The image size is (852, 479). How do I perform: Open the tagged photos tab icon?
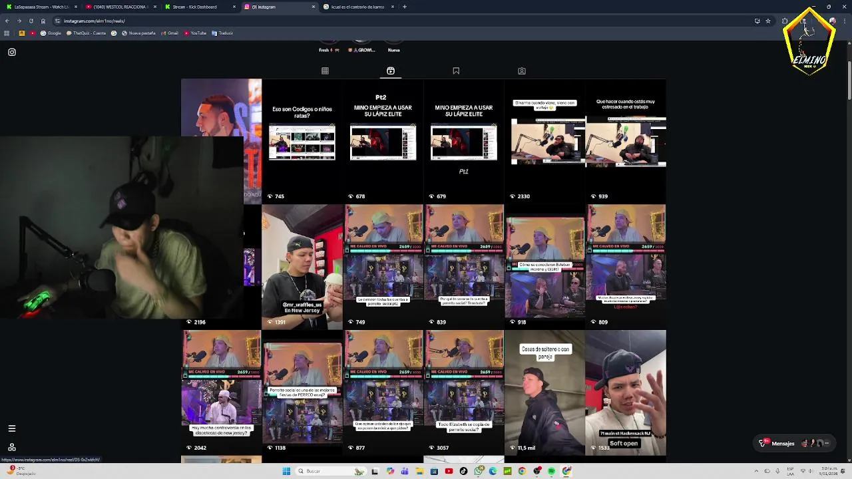pos(522,71)
